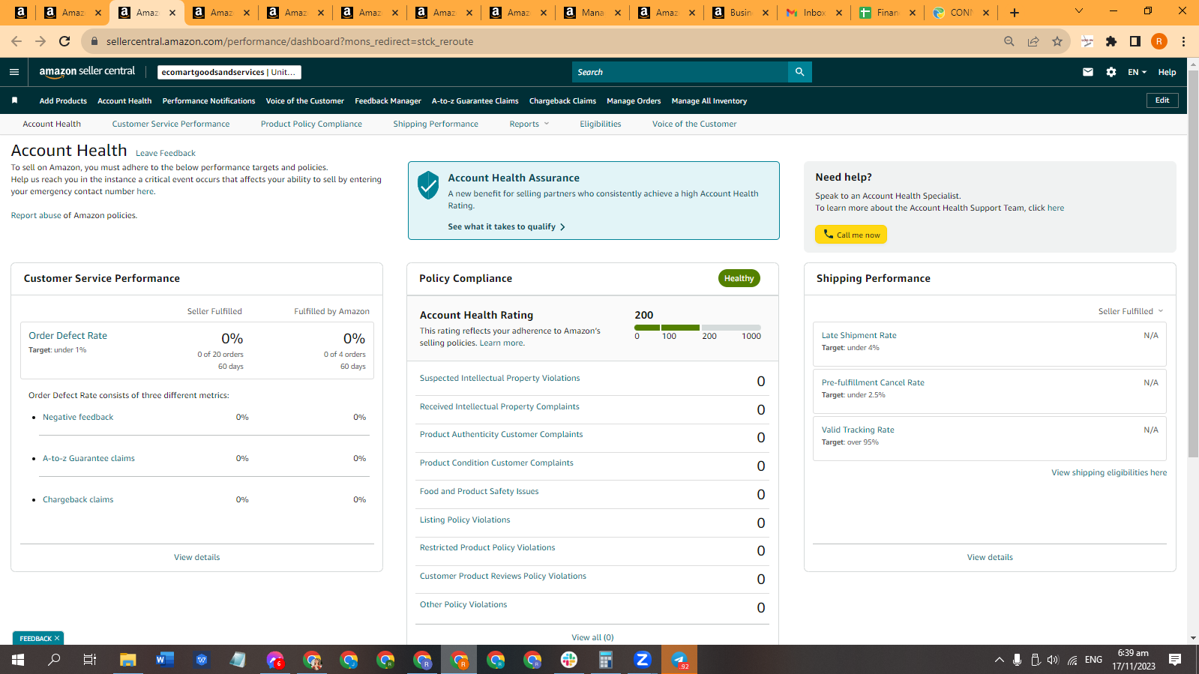Open the Seller Central hamburger menu
1199x674 pixels.
pyautogui.click(x=13, y=72)
